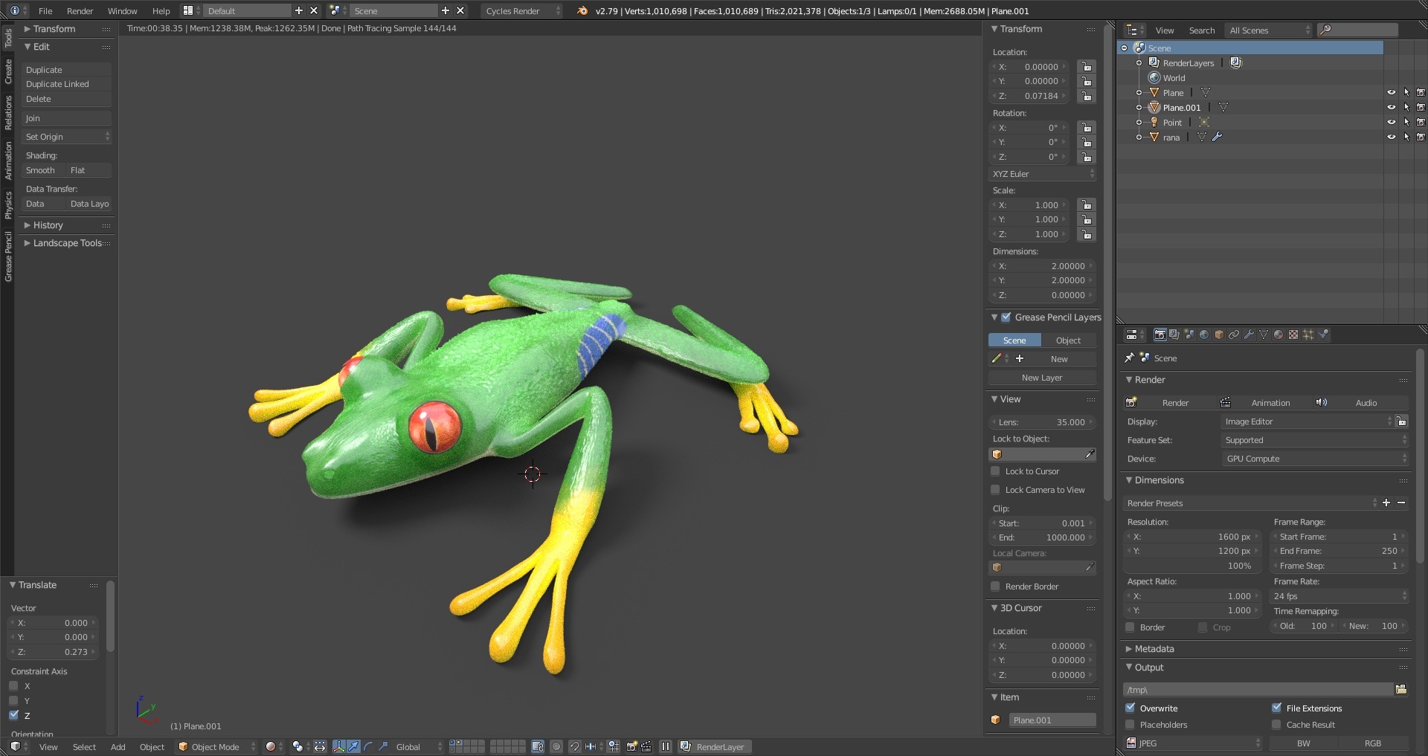Open the Constraints properties chain icon
The height and width of the screenshot is (756, 1428).
1234,335
